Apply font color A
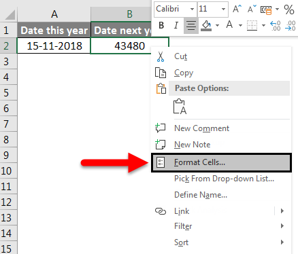 point(229,24)
